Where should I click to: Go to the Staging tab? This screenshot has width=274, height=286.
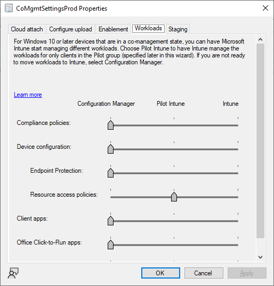point(178,29)
